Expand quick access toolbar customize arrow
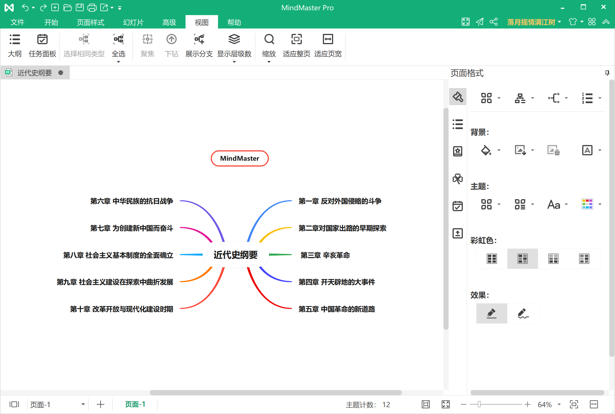This screenshot has width=615, height=414. [x=120, y=8]
